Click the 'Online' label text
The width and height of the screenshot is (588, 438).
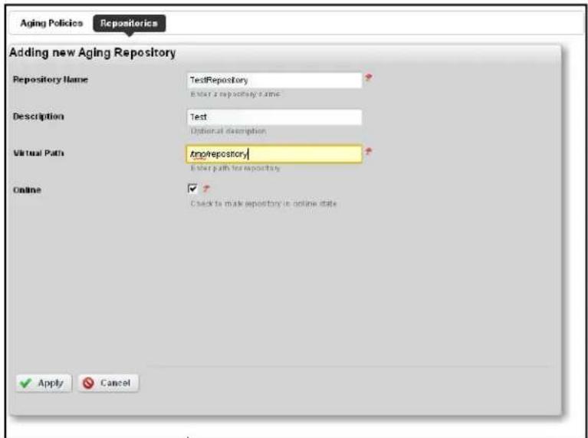point(27,190)
